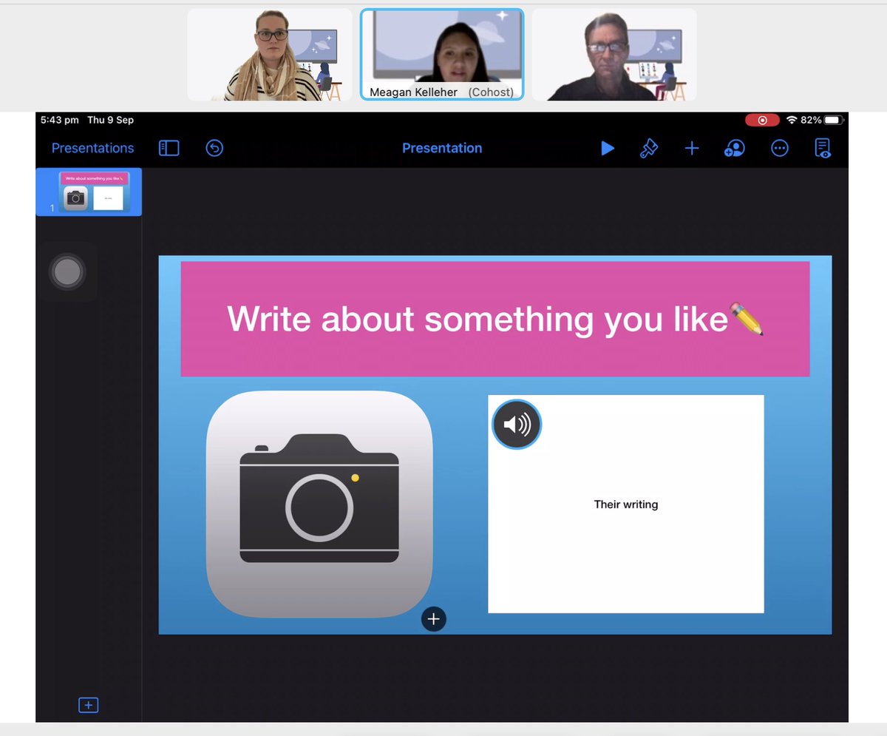
Task: Select Meagan Kelleher's video tile
Action: point(442,54)
